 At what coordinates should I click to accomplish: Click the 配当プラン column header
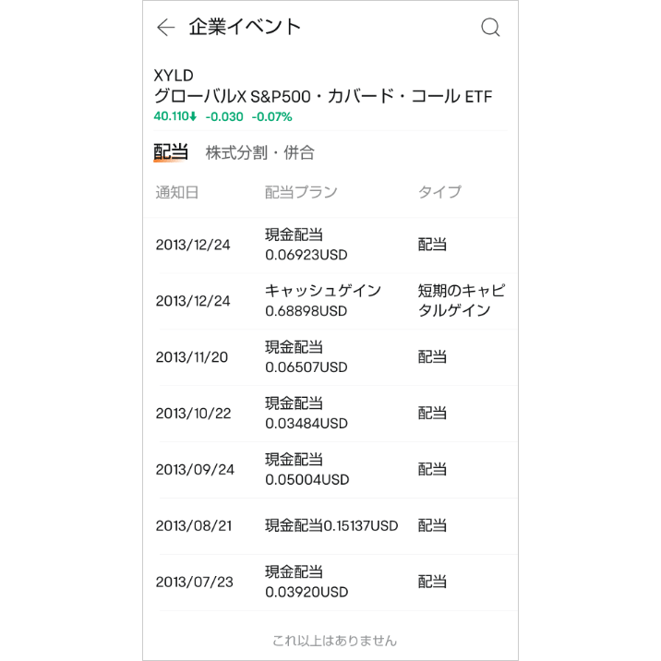pyautogui.click(x=301, y=192)
